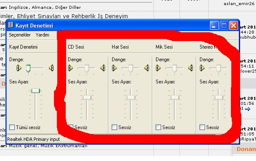Open the Seçenekler menu
This screenshot has width=256, height=161.
(20, 35)
